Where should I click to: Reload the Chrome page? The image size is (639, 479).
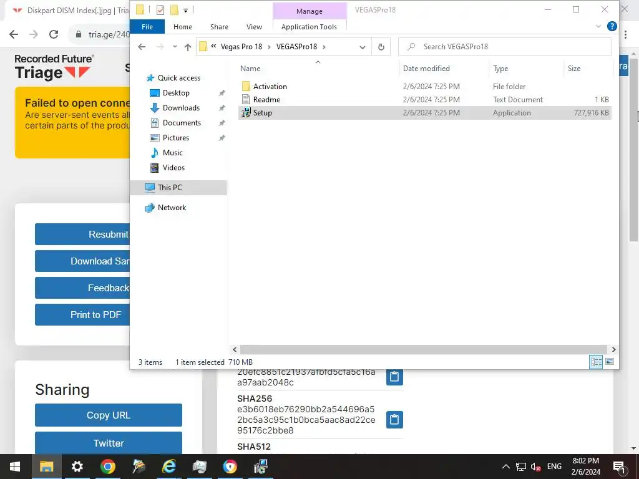54,35
